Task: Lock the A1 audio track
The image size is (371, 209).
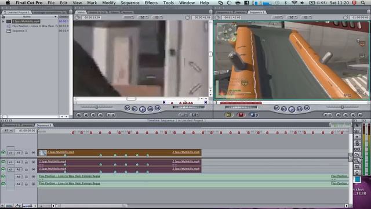Action: point(26,163)
